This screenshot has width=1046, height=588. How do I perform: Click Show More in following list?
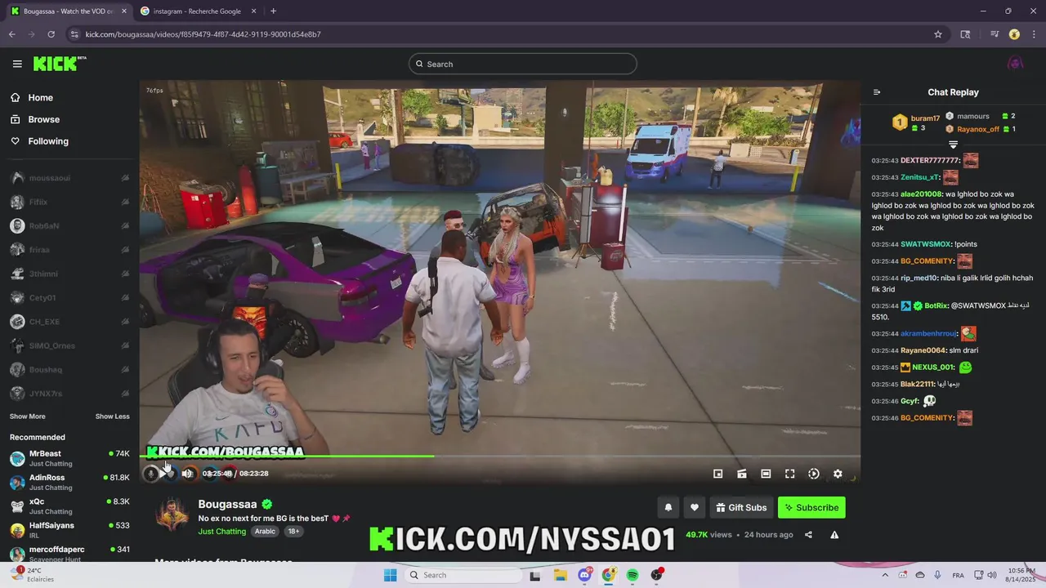click(27, 416)
